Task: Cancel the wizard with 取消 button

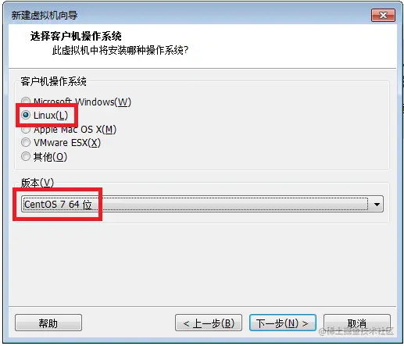Action: click(357, 323)
